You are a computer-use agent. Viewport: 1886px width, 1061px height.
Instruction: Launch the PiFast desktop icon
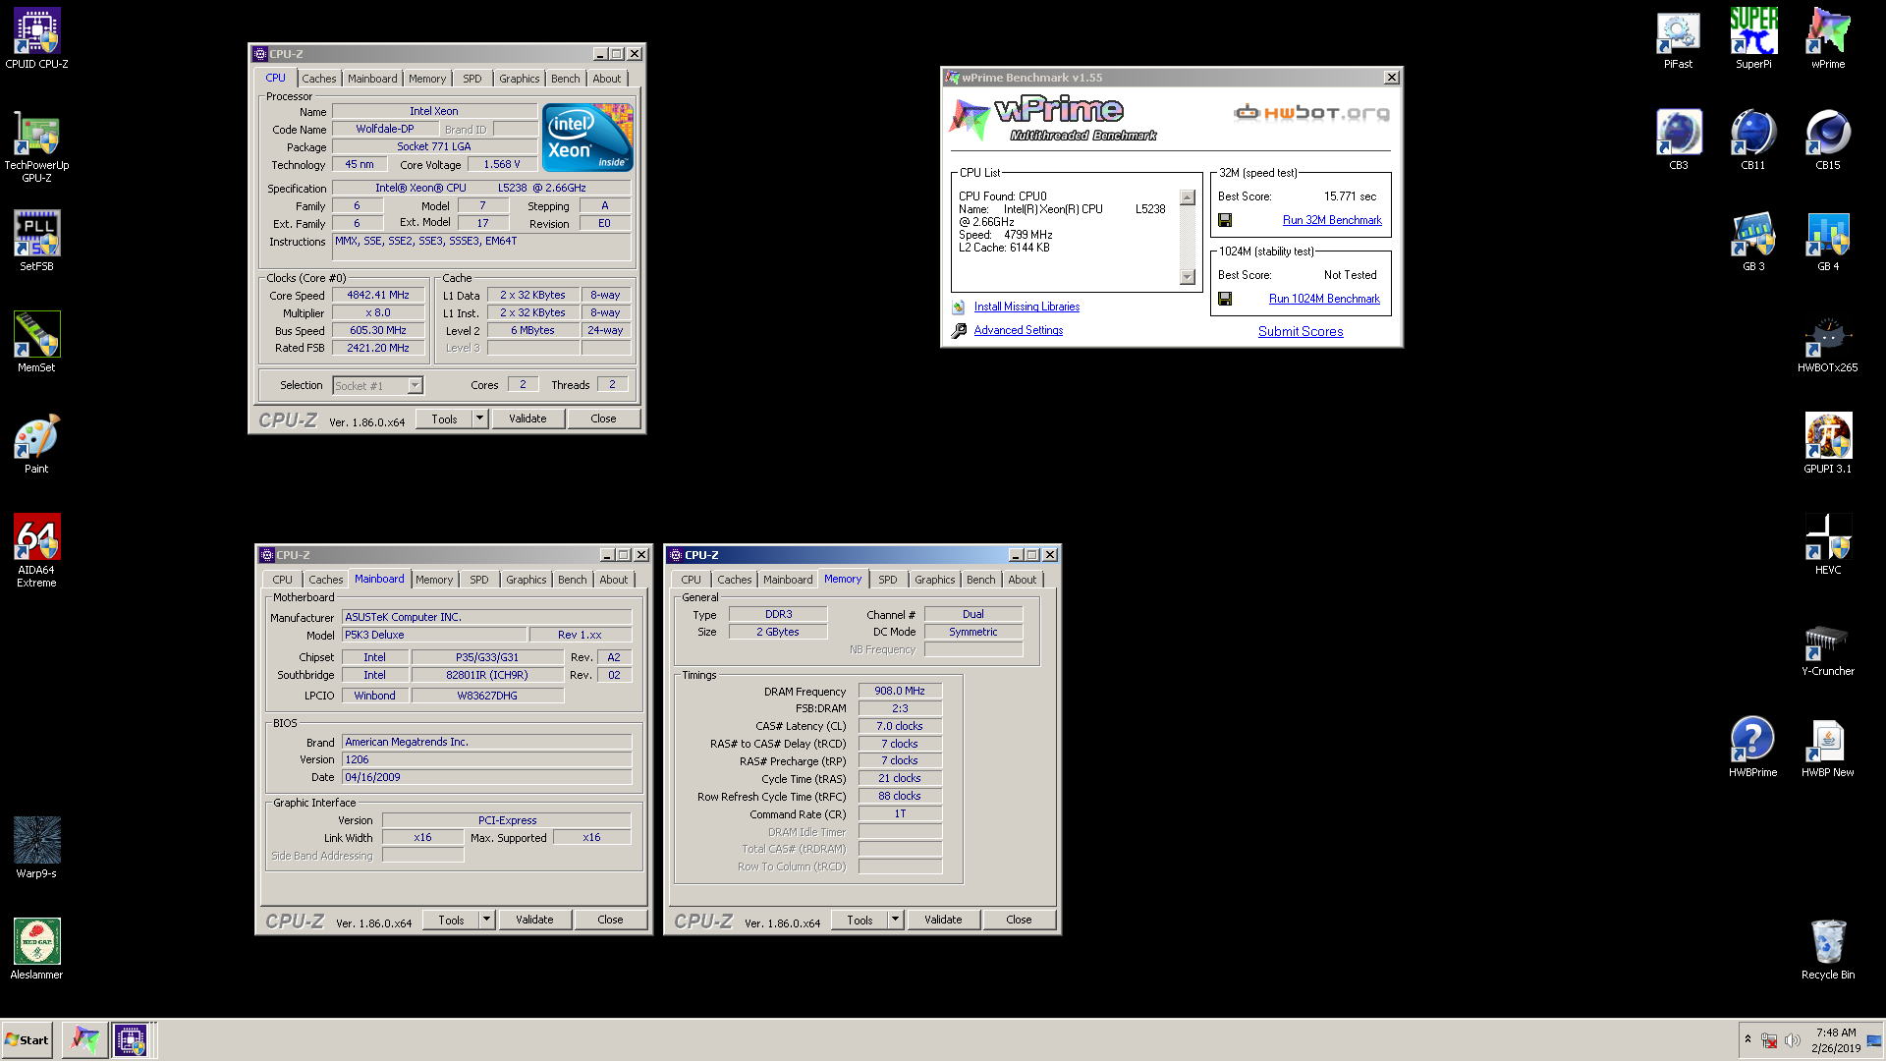[1678, 38]
